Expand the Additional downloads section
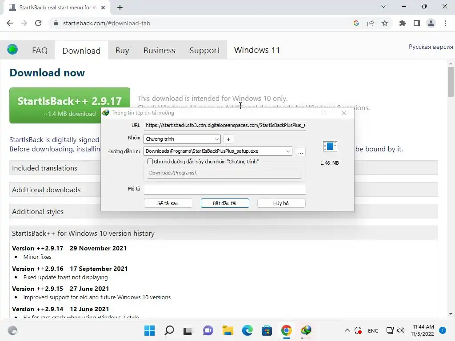This screenshot has height=341, width=455. pyautogui.click(x=55, y=190)
